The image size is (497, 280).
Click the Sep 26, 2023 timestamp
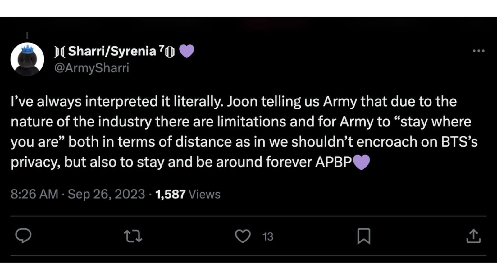(106, 194)
